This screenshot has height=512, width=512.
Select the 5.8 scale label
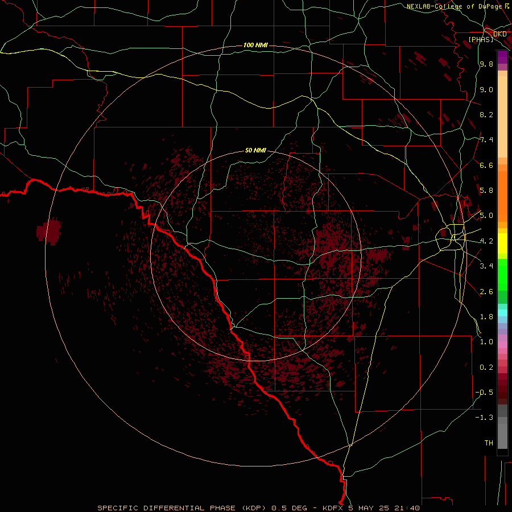(486, 191)
